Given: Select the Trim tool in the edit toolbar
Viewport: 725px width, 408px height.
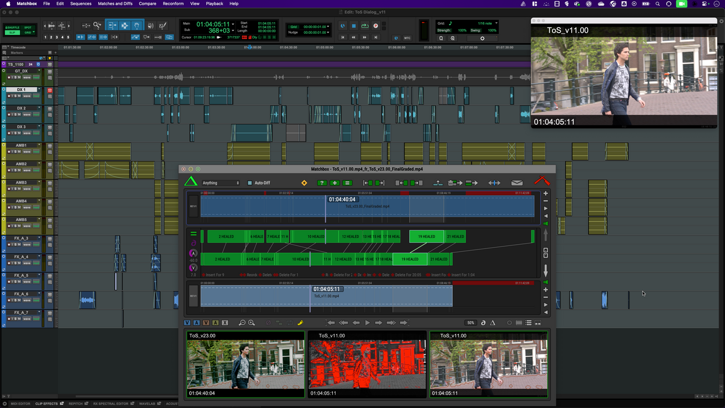Looking at the screenshot, I should (113, 26).
